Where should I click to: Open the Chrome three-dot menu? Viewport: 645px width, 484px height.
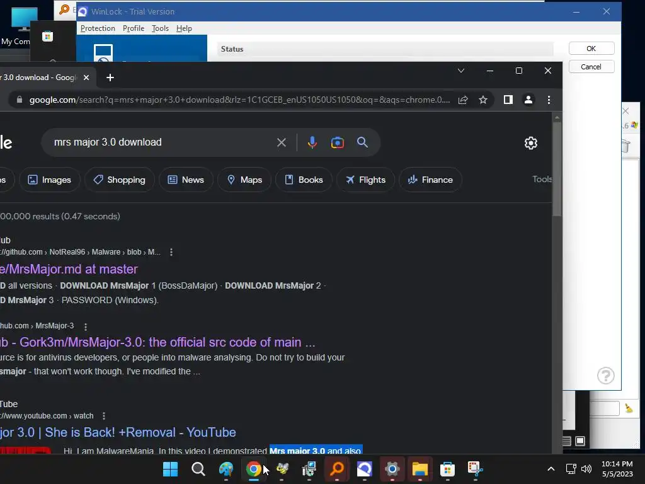pyautogui.click(x=549, y=100)
